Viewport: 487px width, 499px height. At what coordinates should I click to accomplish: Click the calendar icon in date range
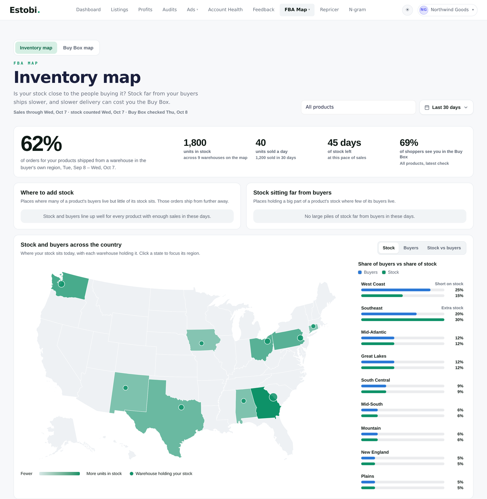(427, 107)
